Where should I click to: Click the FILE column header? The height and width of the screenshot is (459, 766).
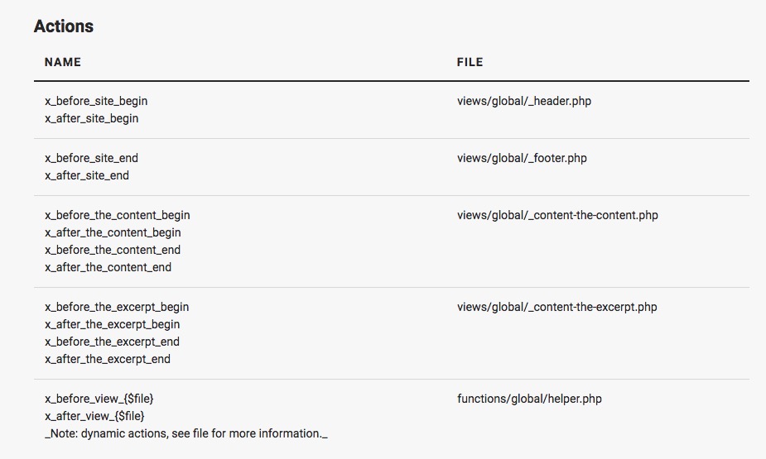click(x=470, y=62)
